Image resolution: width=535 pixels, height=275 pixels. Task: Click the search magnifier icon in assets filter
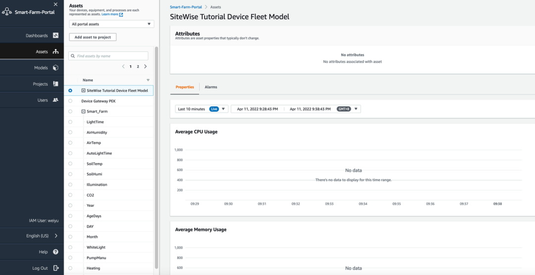click(73, 56)
